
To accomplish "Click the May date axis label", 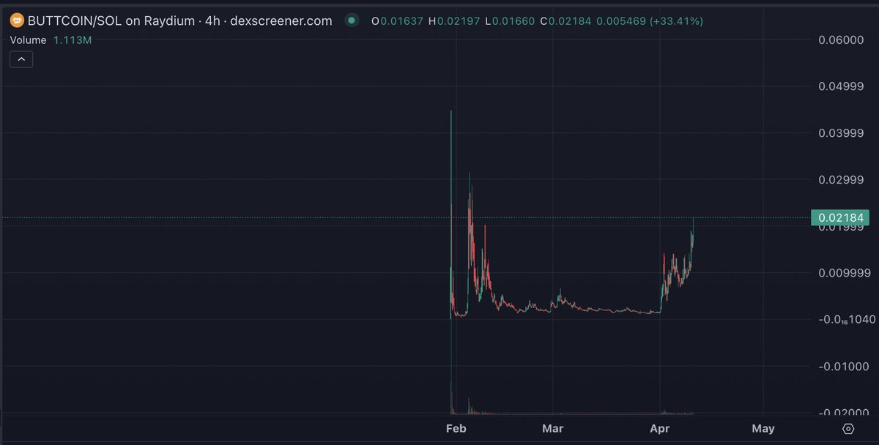I will 763,429.
